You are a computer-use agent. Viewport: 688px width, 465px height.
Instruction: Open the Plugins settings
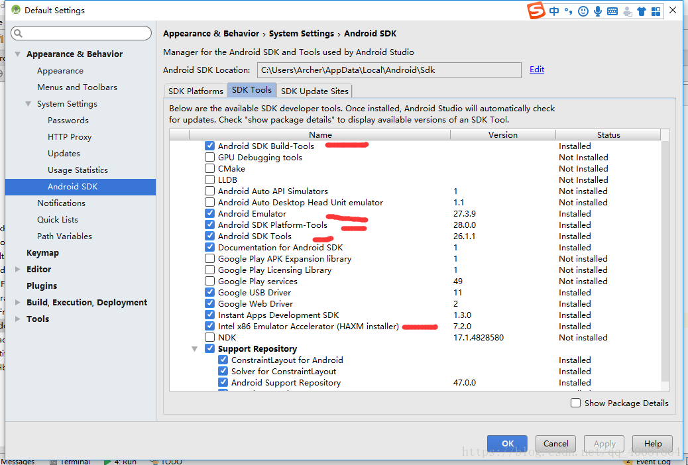(42, 285)
